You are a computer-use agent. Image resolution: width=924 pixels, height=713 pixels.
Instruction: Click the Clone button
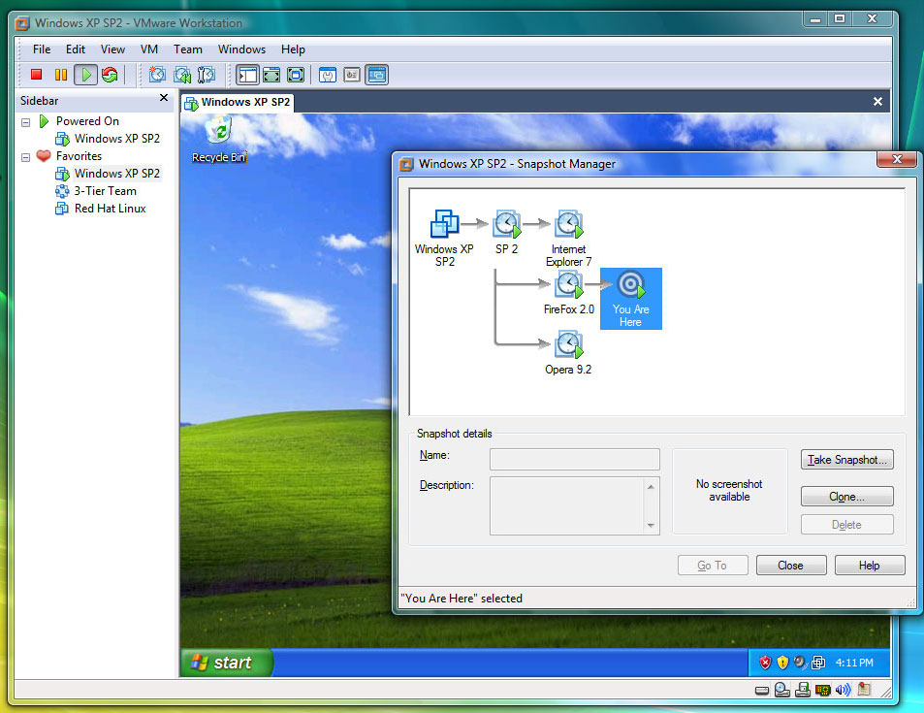(846, 496)
